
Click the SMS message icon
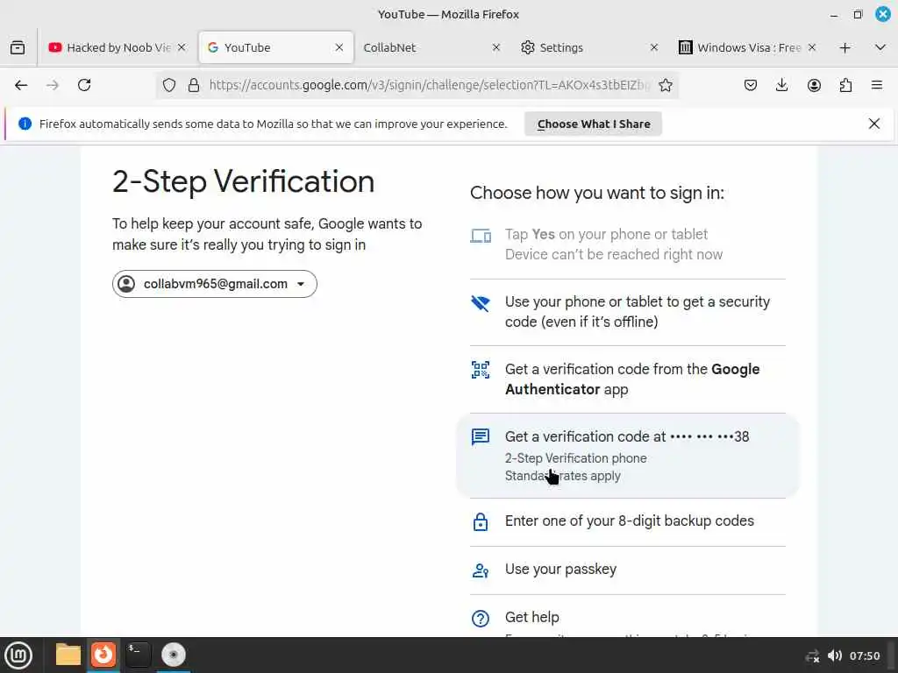[x=480, y=437]
